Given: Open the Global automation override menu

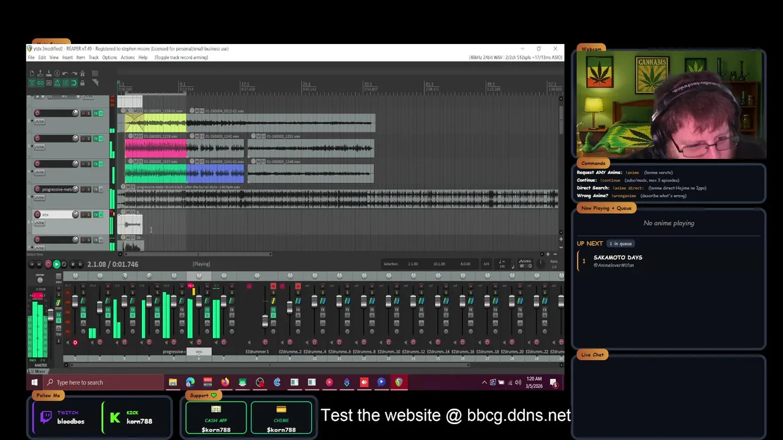Looking at the screenshot, I should [525, 261].
